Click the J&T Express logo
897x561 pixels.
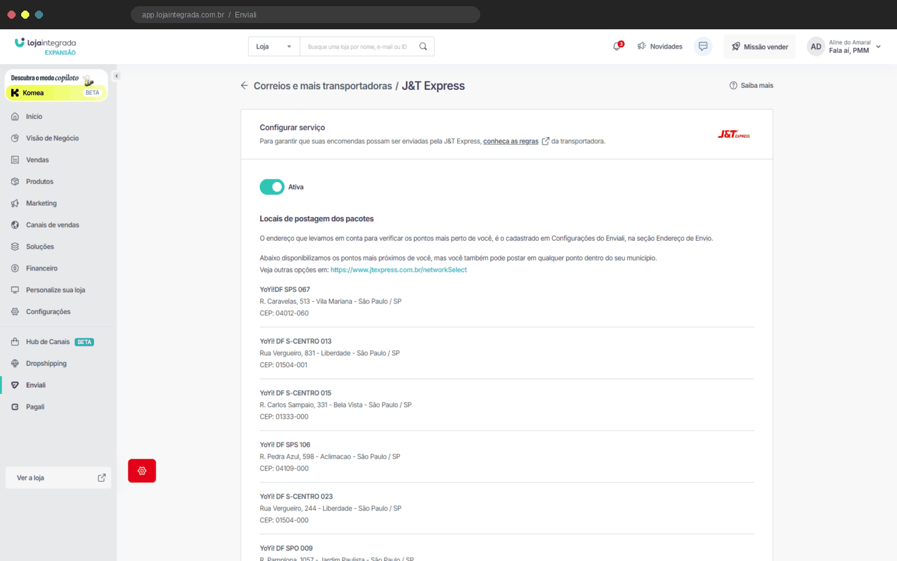pos(734,134)
